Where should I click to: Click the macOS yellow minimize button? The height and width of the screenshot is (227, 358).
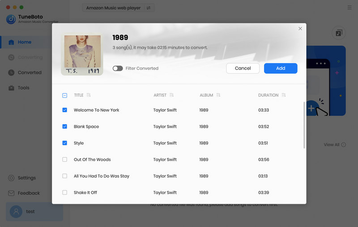pos(15,7)
